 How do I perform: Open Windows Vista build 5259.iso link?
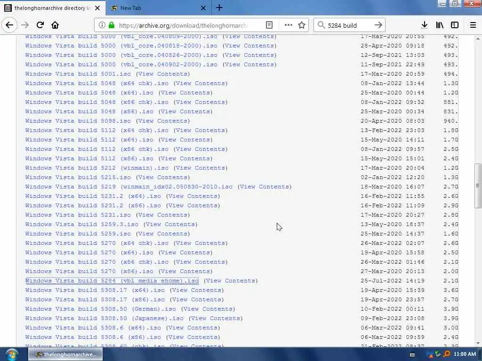[78, 234]
